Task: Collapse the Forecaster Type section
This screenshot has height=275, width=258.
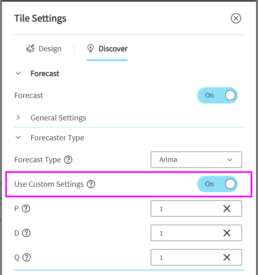Action: click(x=18, y=138)
